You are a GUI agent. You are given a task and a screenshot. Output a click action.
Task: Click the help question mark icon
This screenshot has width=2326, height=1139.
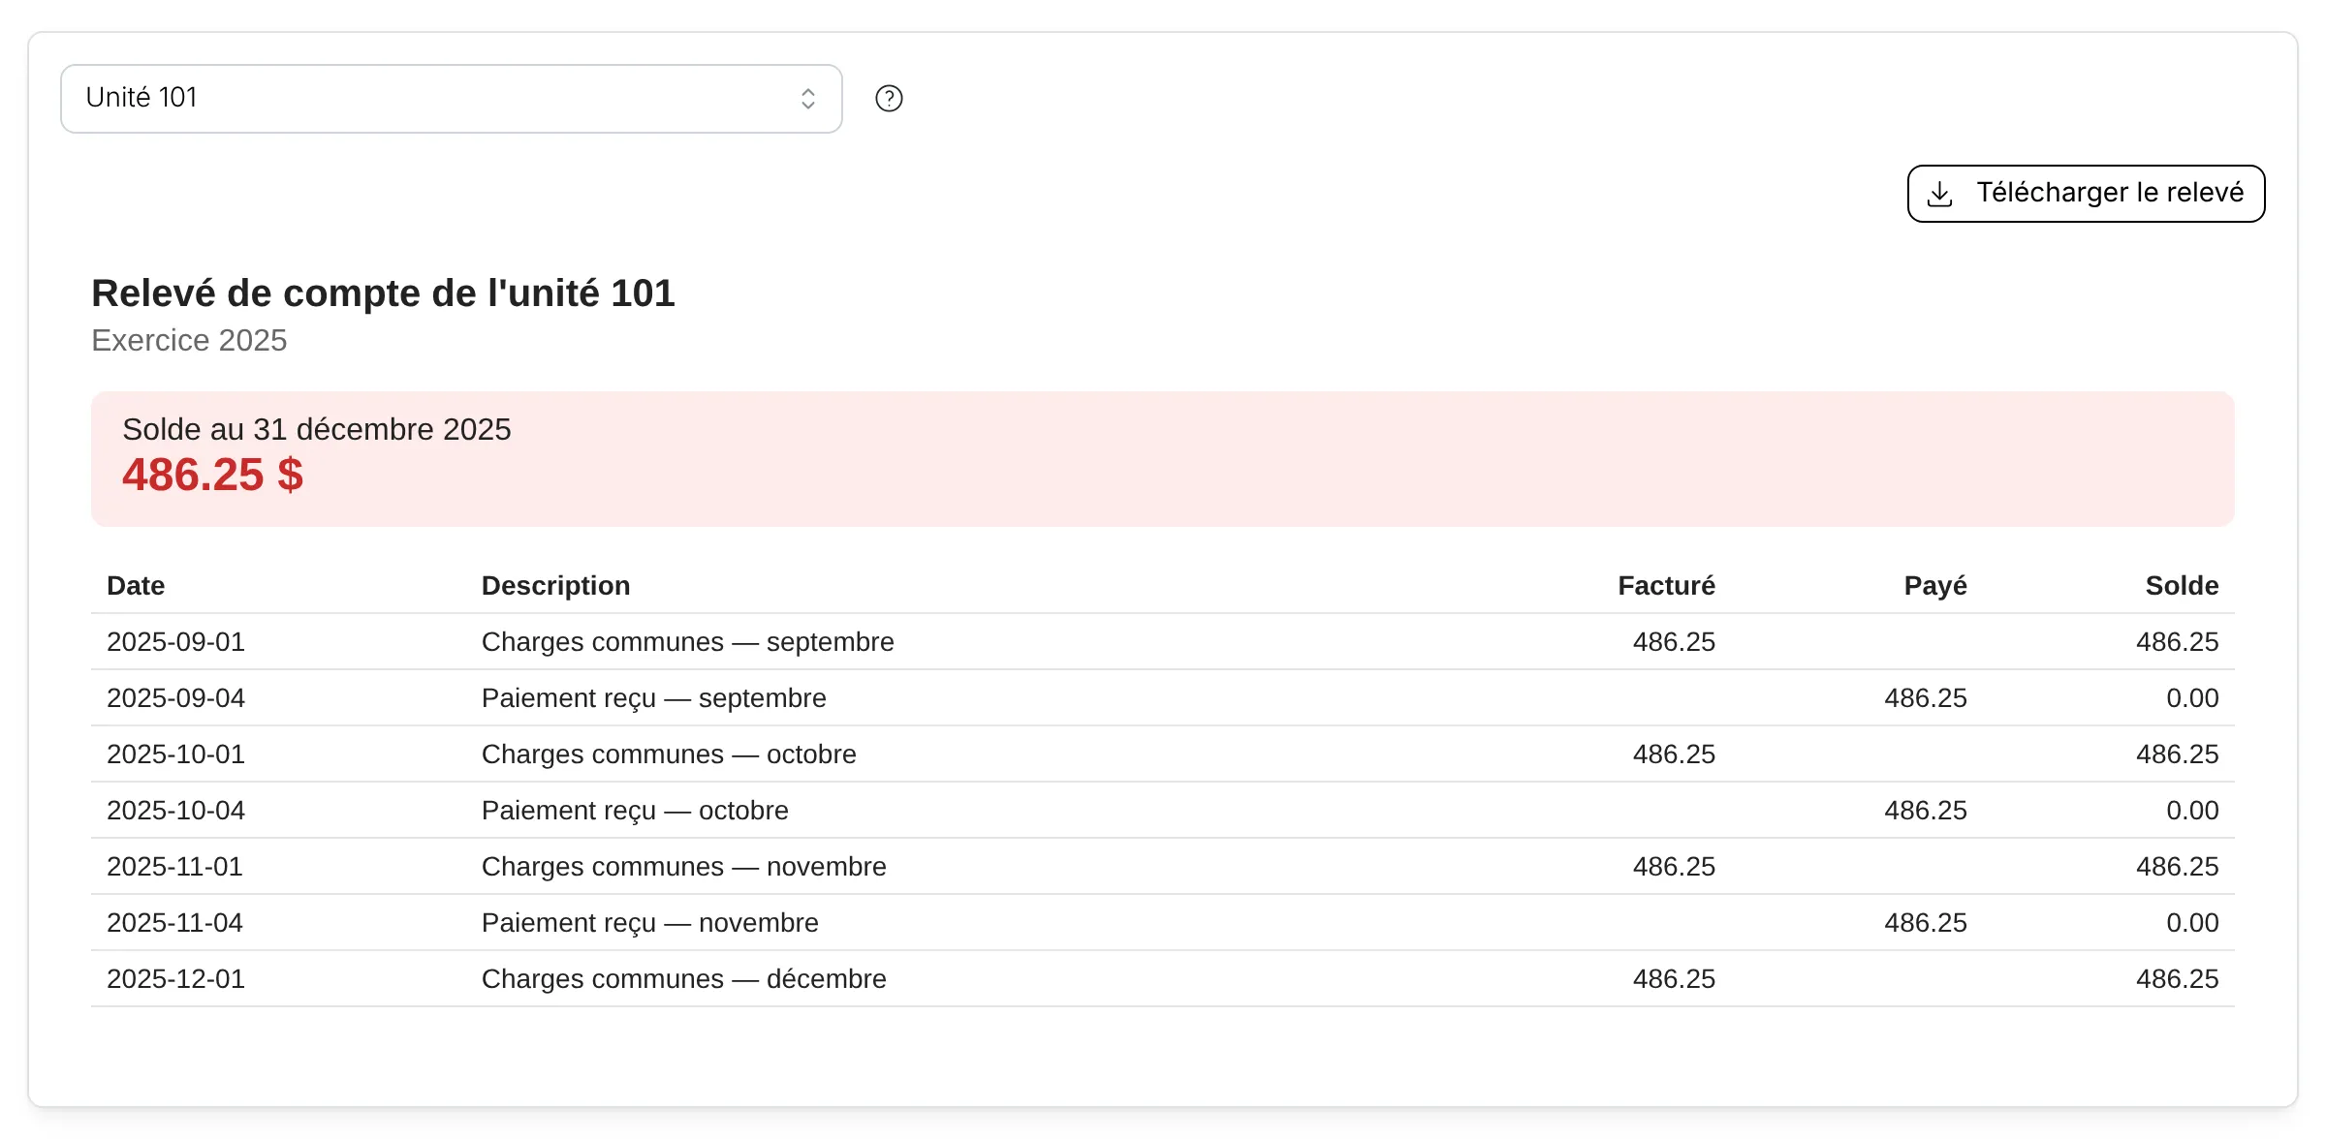click(x=889, y=99)
